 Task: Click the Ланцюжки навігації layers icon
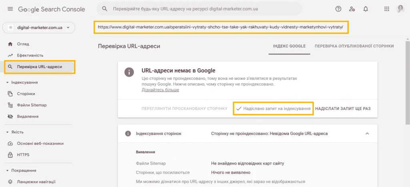10,182
